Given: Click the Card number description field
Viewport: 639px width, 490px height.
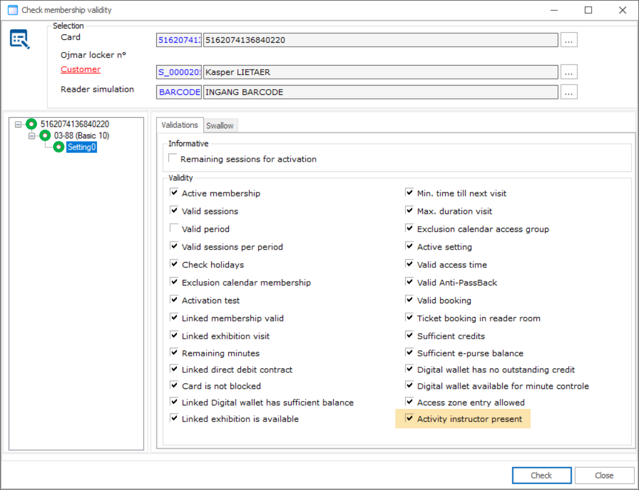Looking at the screenshot, I should coord(381,40).
